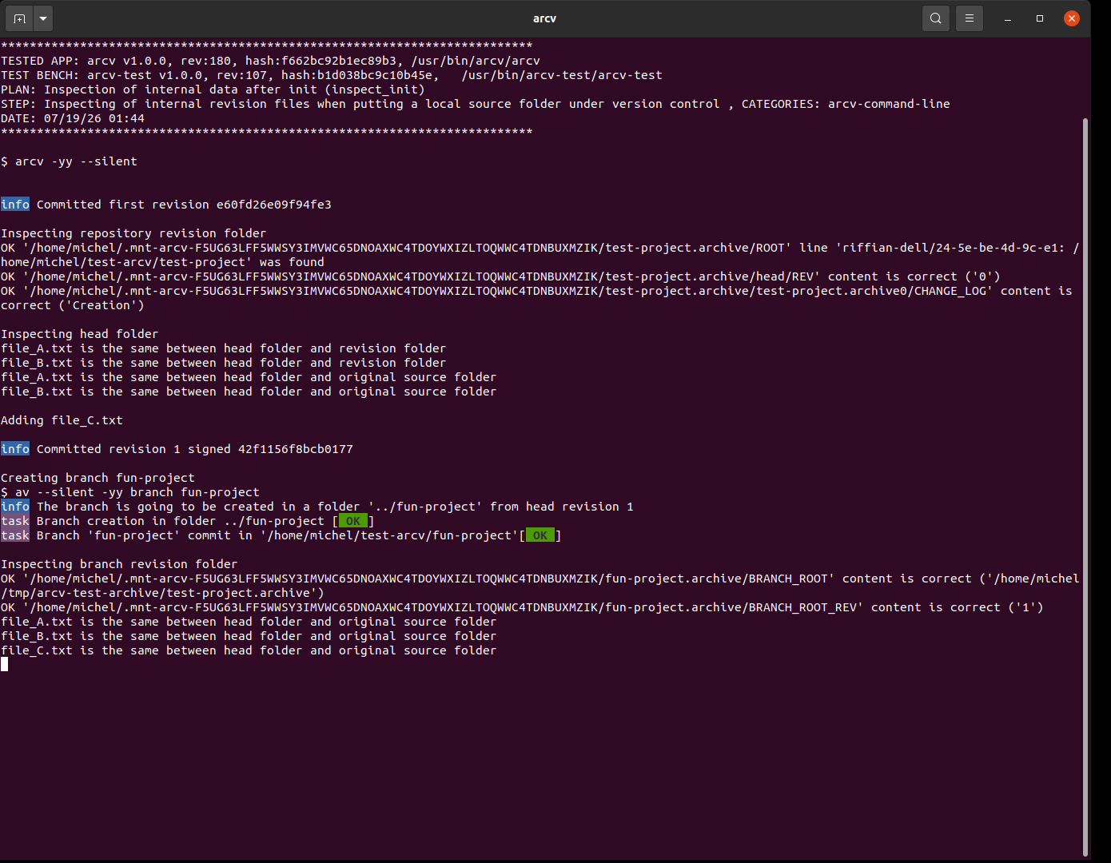
Task: Click the task tag before "Branch 'fun-project' commit"
Action: click(15, 535)
